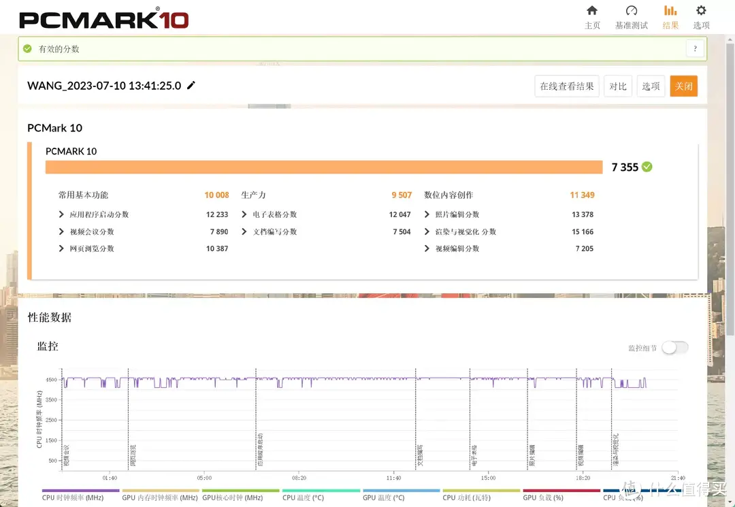Screen dimensions: 735x507
Task: Click 在线查看结果 button
Action: coord(567,86)
